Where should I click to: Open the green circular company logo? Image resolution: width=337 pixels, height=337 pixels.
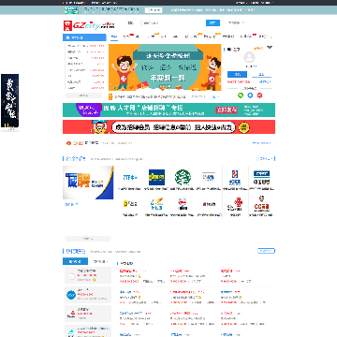183,178
